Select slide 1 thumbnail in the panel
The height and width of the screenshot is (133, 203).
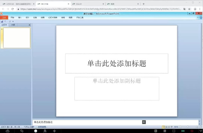(17, 38)
